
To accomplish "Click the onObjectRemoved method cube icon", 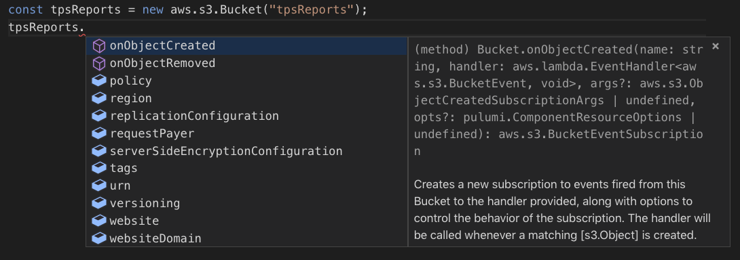I will click(x=98, y=63).
